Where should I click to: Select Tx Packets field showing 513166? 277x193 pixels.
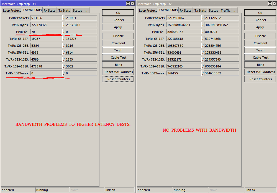coord(46,18)
